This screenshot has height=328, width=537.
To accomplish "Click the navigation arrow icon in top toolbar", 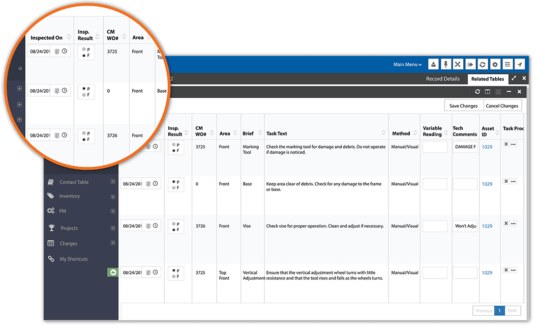I will [520, 64].
